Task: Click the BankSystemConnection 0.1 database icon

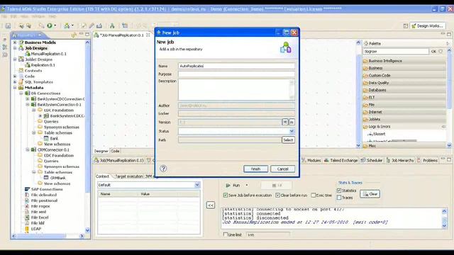Action: pyautogui.click(x=33, y=105)
